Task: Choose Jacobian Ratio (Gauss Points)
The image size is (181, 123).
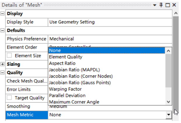Action: [x=80, y=83]
